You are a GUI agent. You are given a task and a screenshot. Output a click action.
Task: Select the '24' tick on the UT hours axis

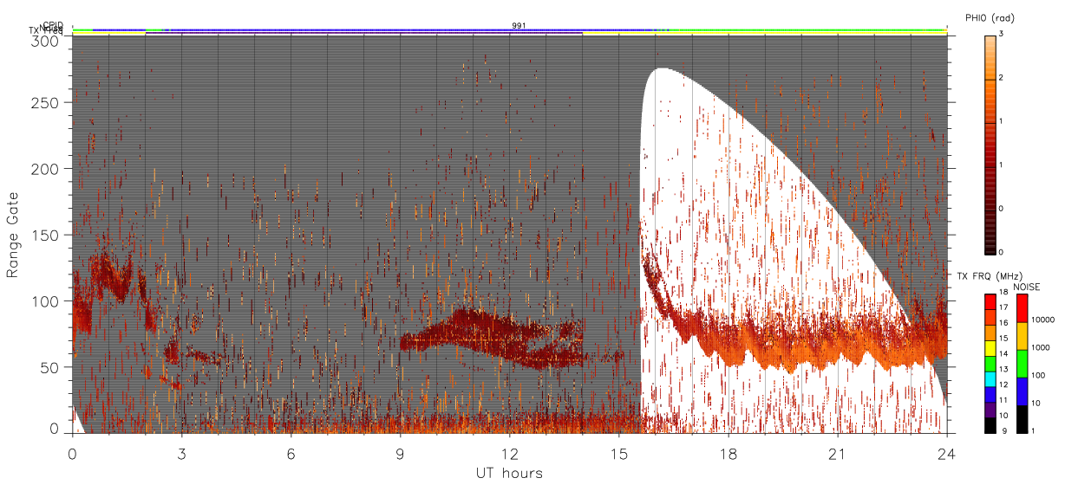[946, 453]
